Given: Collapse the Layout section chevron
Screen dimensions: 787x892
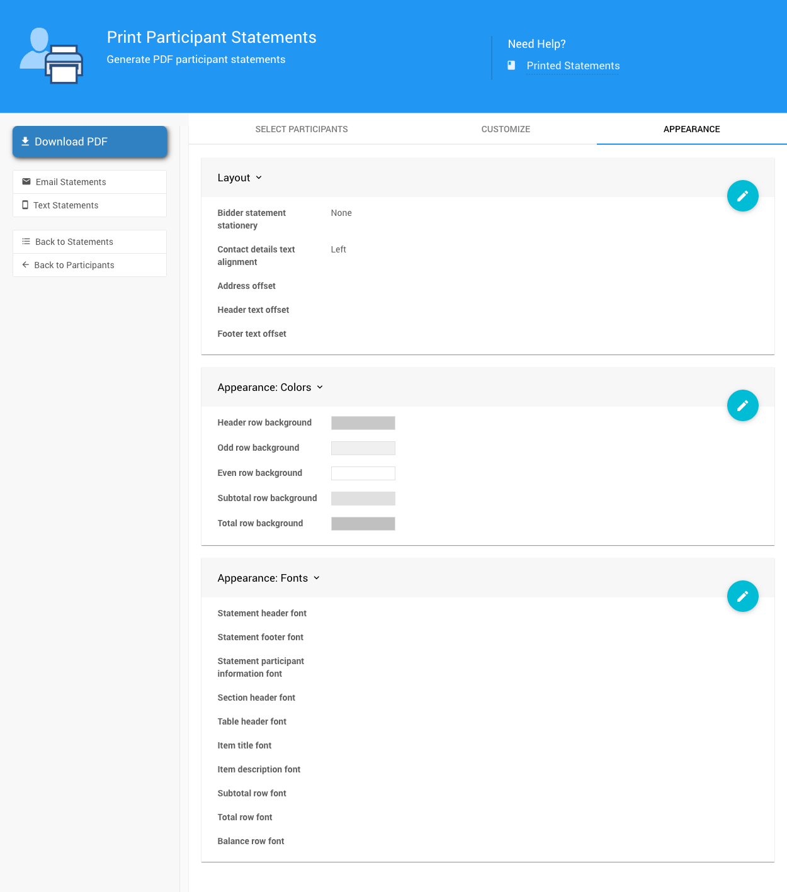Looking at the screenshot, I should point(259,178).
